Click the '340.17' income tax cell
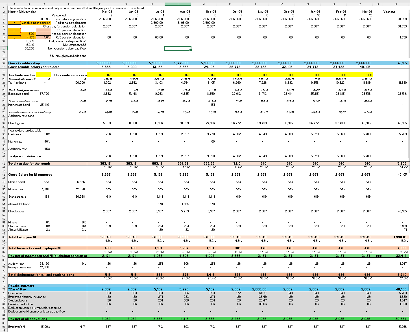Image resolution: width=410 pixels, height=332 pixels. [262, 293]
